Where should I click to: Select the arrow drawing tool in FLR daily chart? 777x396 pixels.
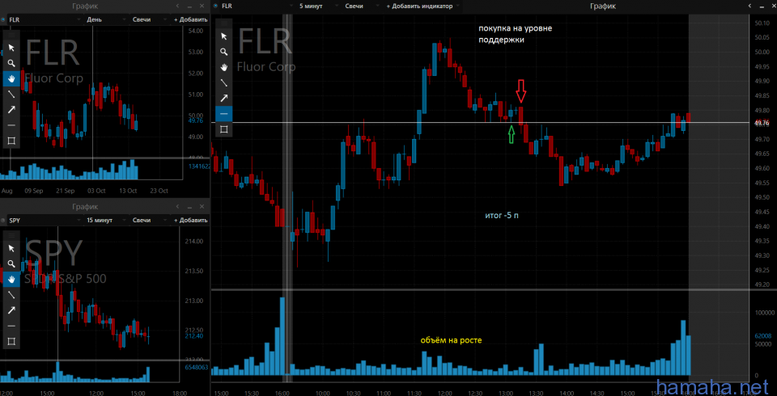pyautogui.click(x=11, y=109)
